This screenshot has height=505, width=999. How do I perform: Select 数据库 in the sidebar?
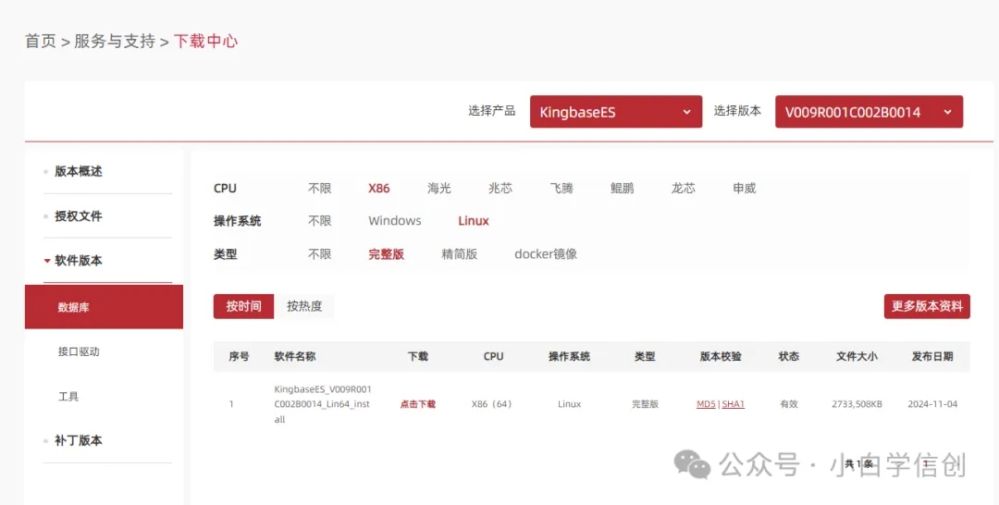click(x=104, y=307)
